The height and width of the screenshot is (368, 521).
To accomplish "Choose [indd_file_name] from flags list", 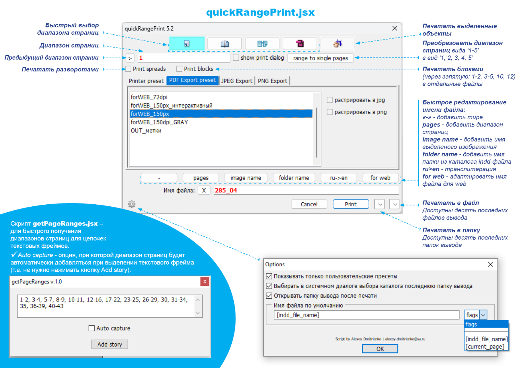I will tap(486, 339).
